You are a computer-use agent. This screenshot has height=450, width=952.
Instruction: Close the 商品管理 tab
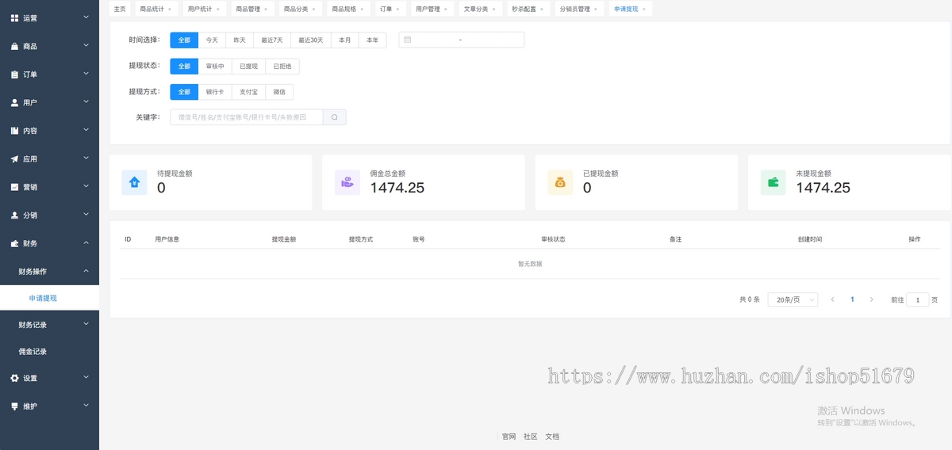265,10
